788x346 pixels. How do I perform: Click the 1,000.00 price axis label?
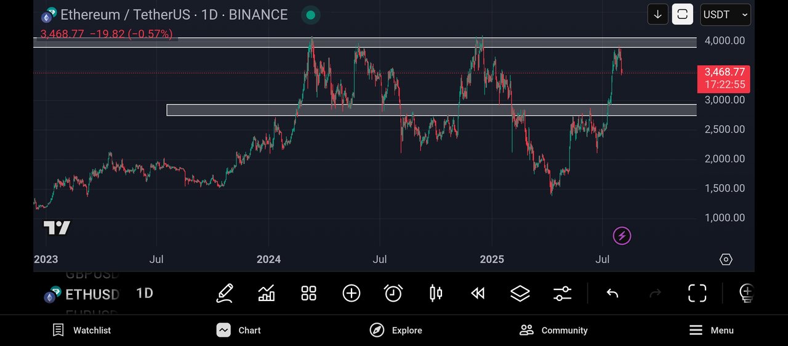click(x=725, y=218)
